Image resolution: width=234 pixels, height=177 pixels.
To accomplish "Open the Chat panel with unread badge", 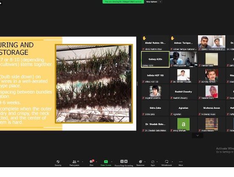I will tap(91, 163).
